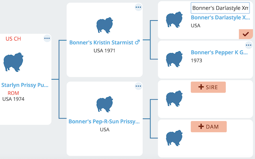Click dog silhouette on Bonner's Pepper K card
The height and width of the screenshot is (159, 255).
(174, 59)
